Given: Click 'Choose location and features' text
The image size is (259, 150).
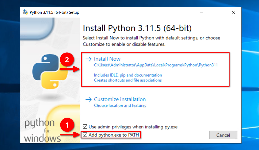Looking at the screenshot, I should 120,105.
